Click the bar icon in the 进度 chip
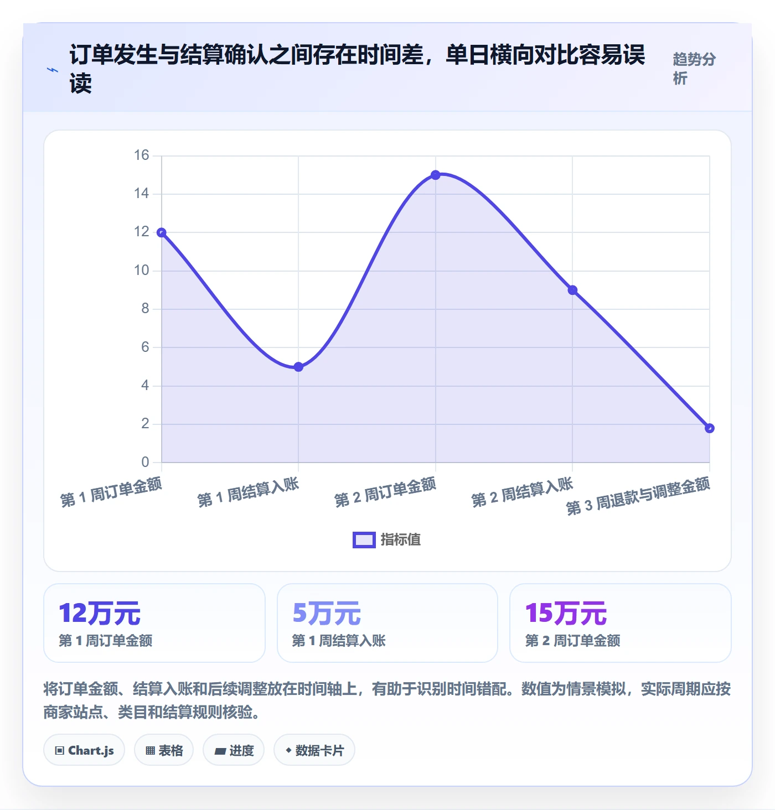This screenshot has width=775, height=810. coord(220,751)
